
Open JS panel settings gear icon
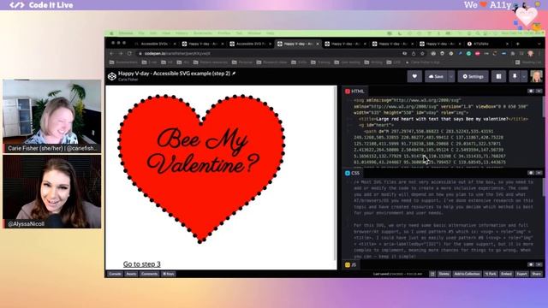coord(531,264)
